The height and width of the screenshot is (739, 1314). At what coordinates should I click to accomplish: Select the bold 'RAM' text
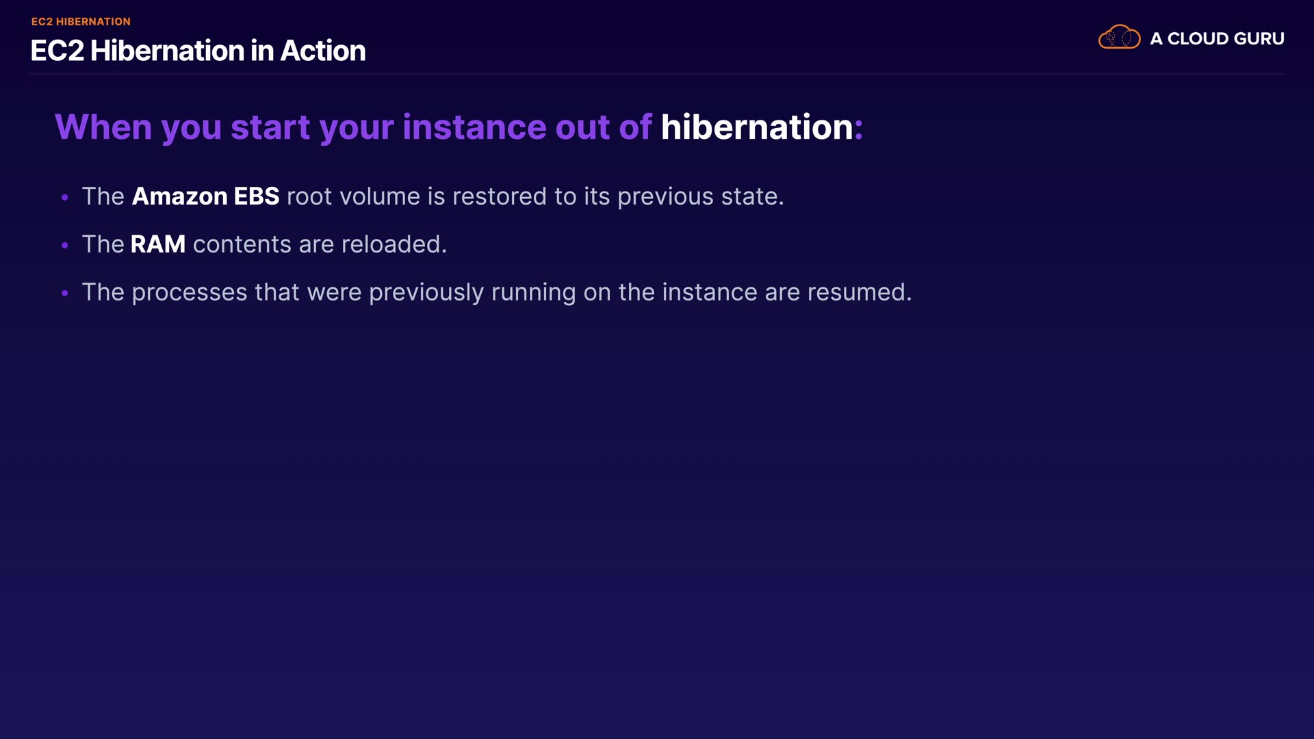pos(157,244)
